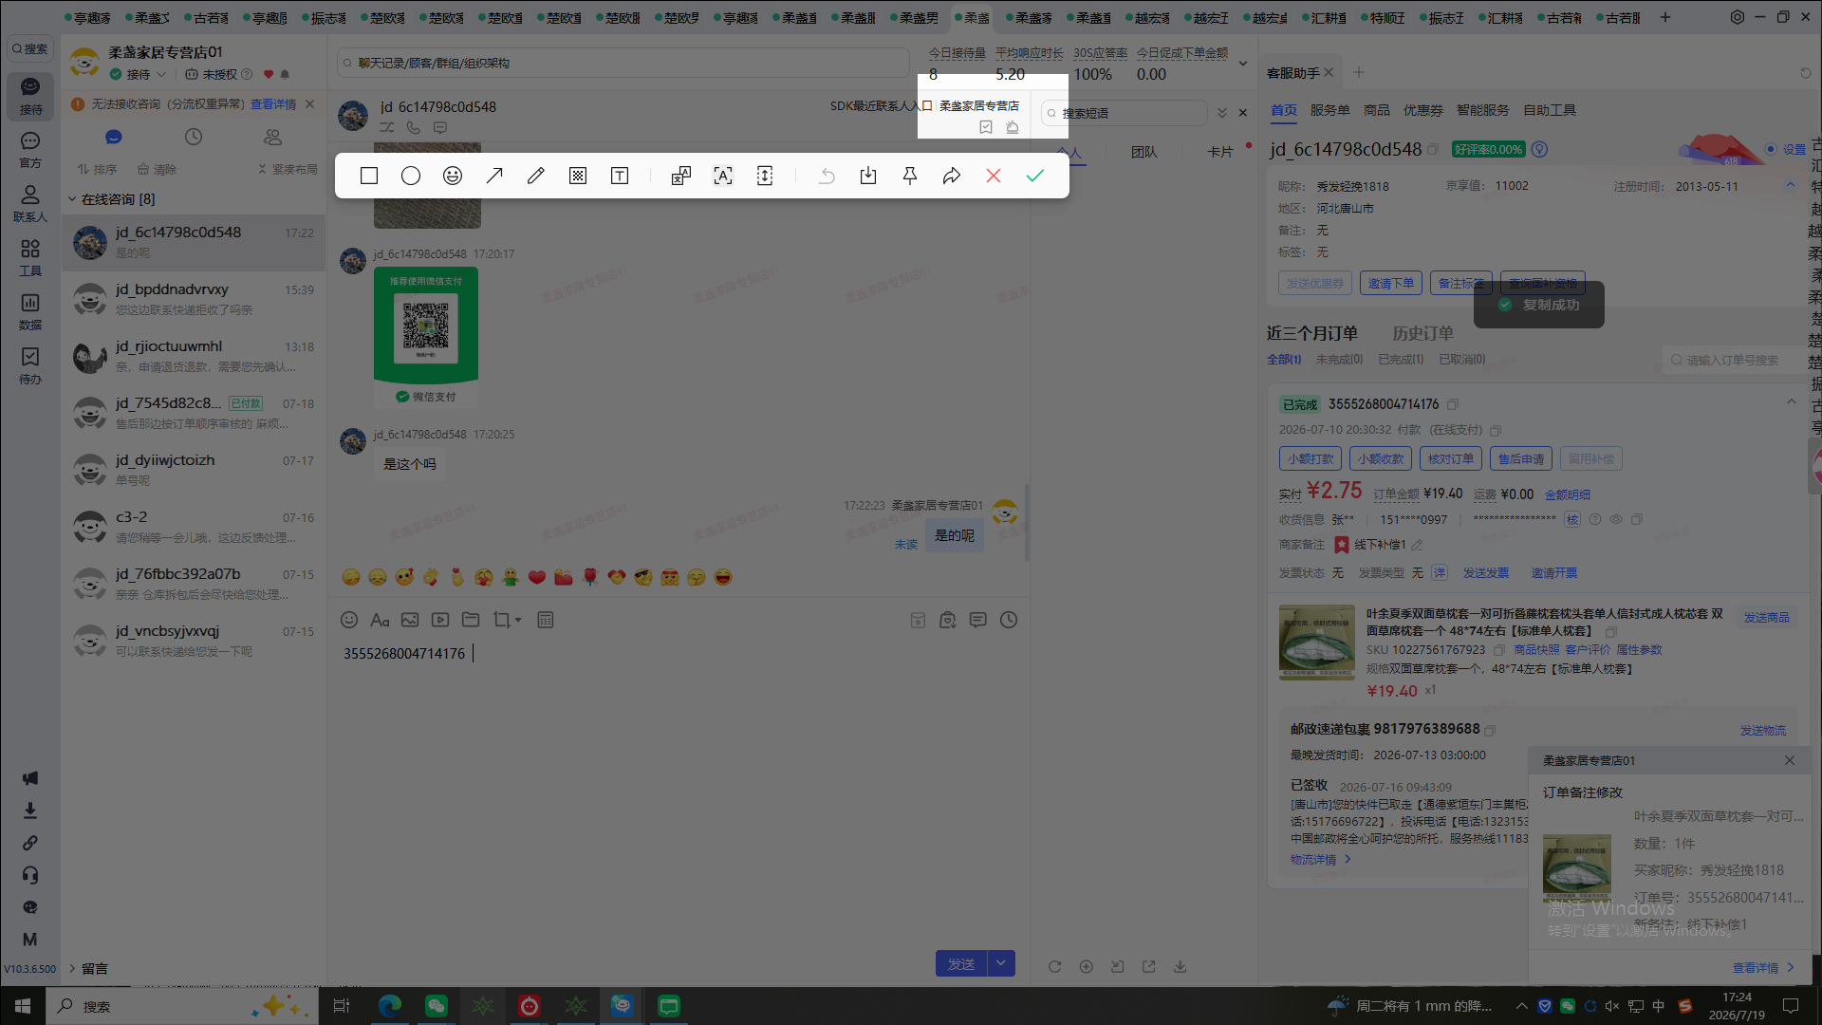Open the file folder attachment icon

click(x=471, y=620)
